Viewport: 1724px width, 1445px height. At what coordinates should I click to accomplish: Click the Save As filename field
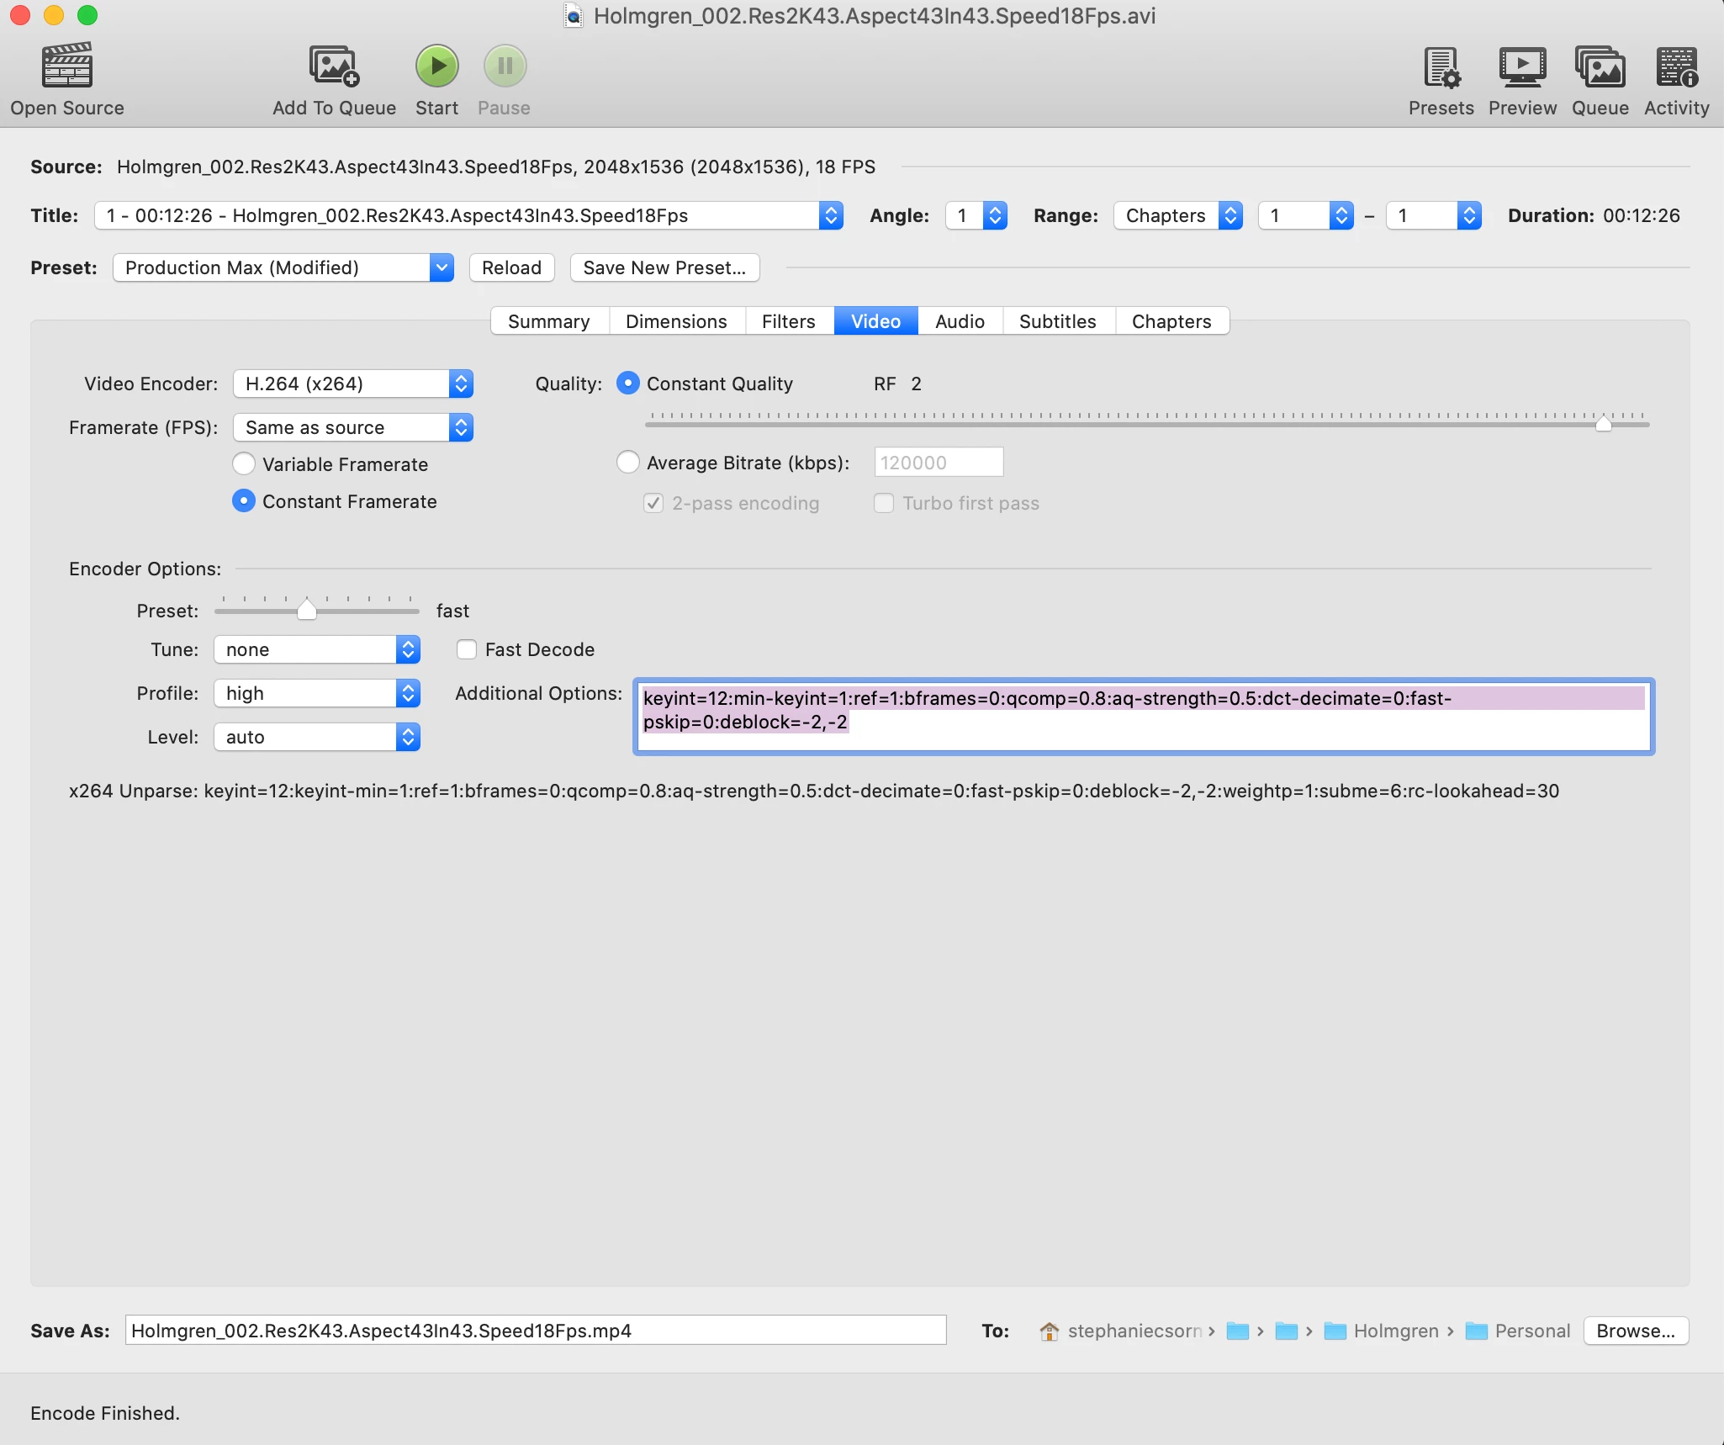[x=536, y=1331]
